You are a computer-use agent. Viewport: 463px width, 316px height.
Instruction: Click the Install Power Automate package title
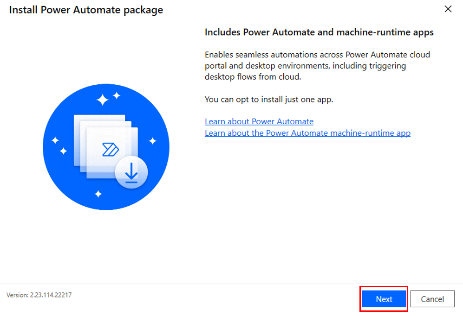(86, 10)
